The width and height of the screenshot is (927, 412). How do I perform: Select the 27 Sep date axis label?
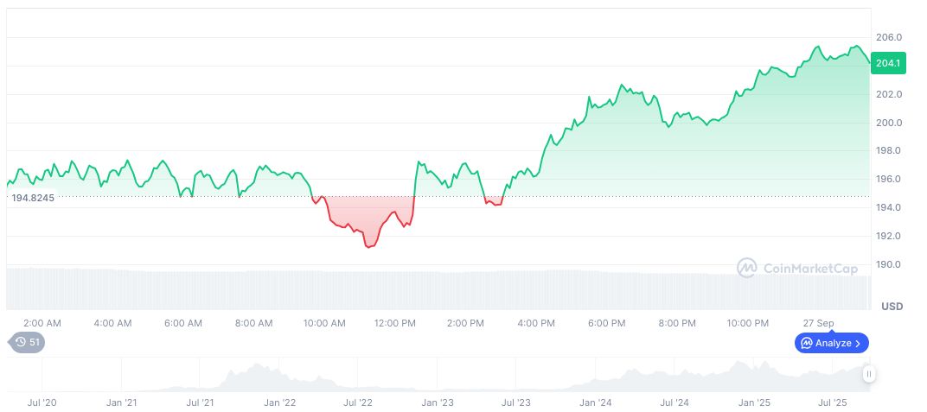(x=818, y=323)
